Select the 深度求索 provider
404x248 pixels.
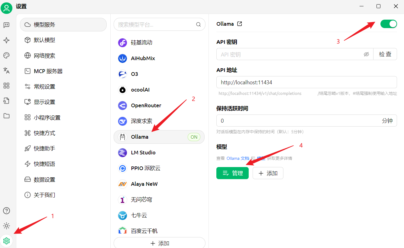pyautogui.click(x=159, y=121)
